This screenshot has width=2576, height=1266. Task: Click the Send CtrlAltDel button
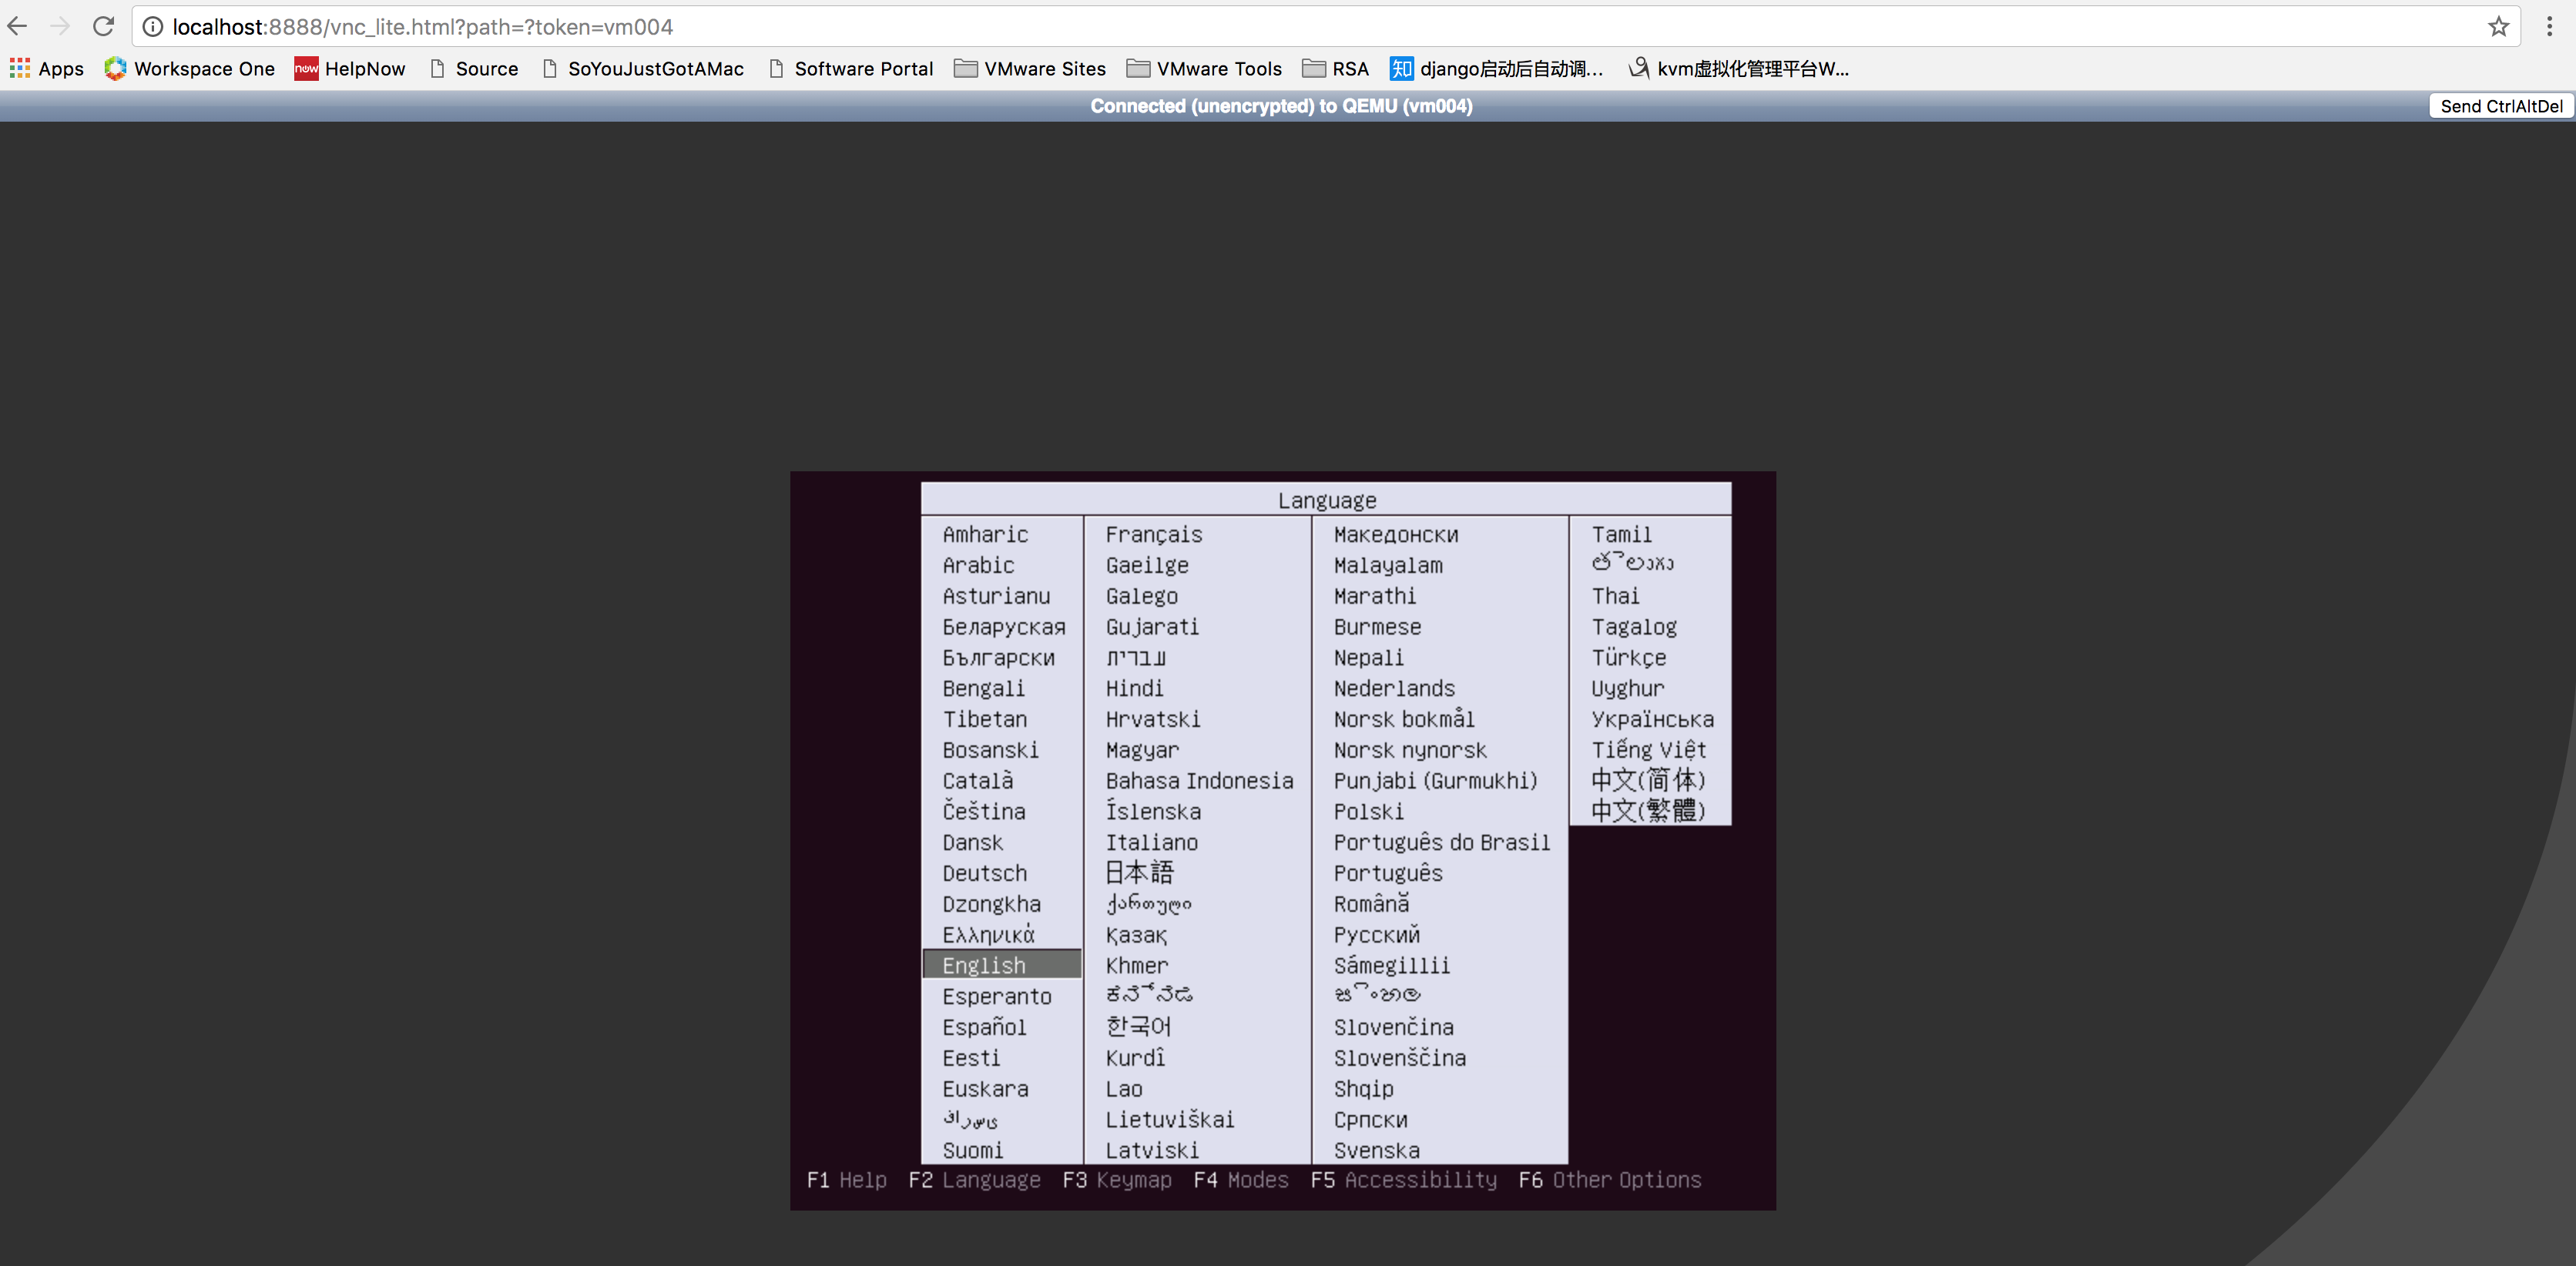(2500, 106)
